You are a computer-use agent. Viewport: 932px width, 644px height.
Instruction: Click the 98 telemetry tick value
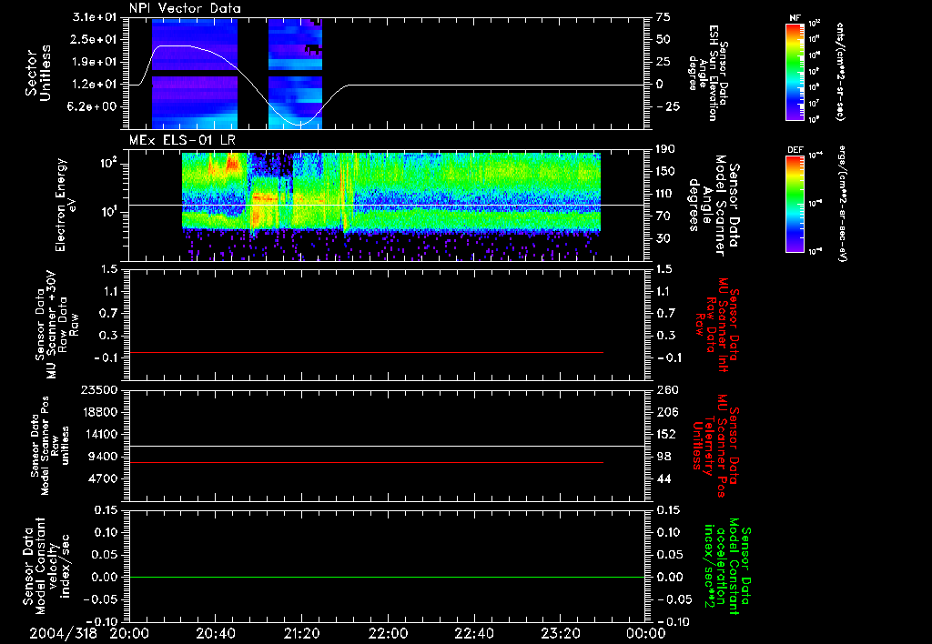664,457
